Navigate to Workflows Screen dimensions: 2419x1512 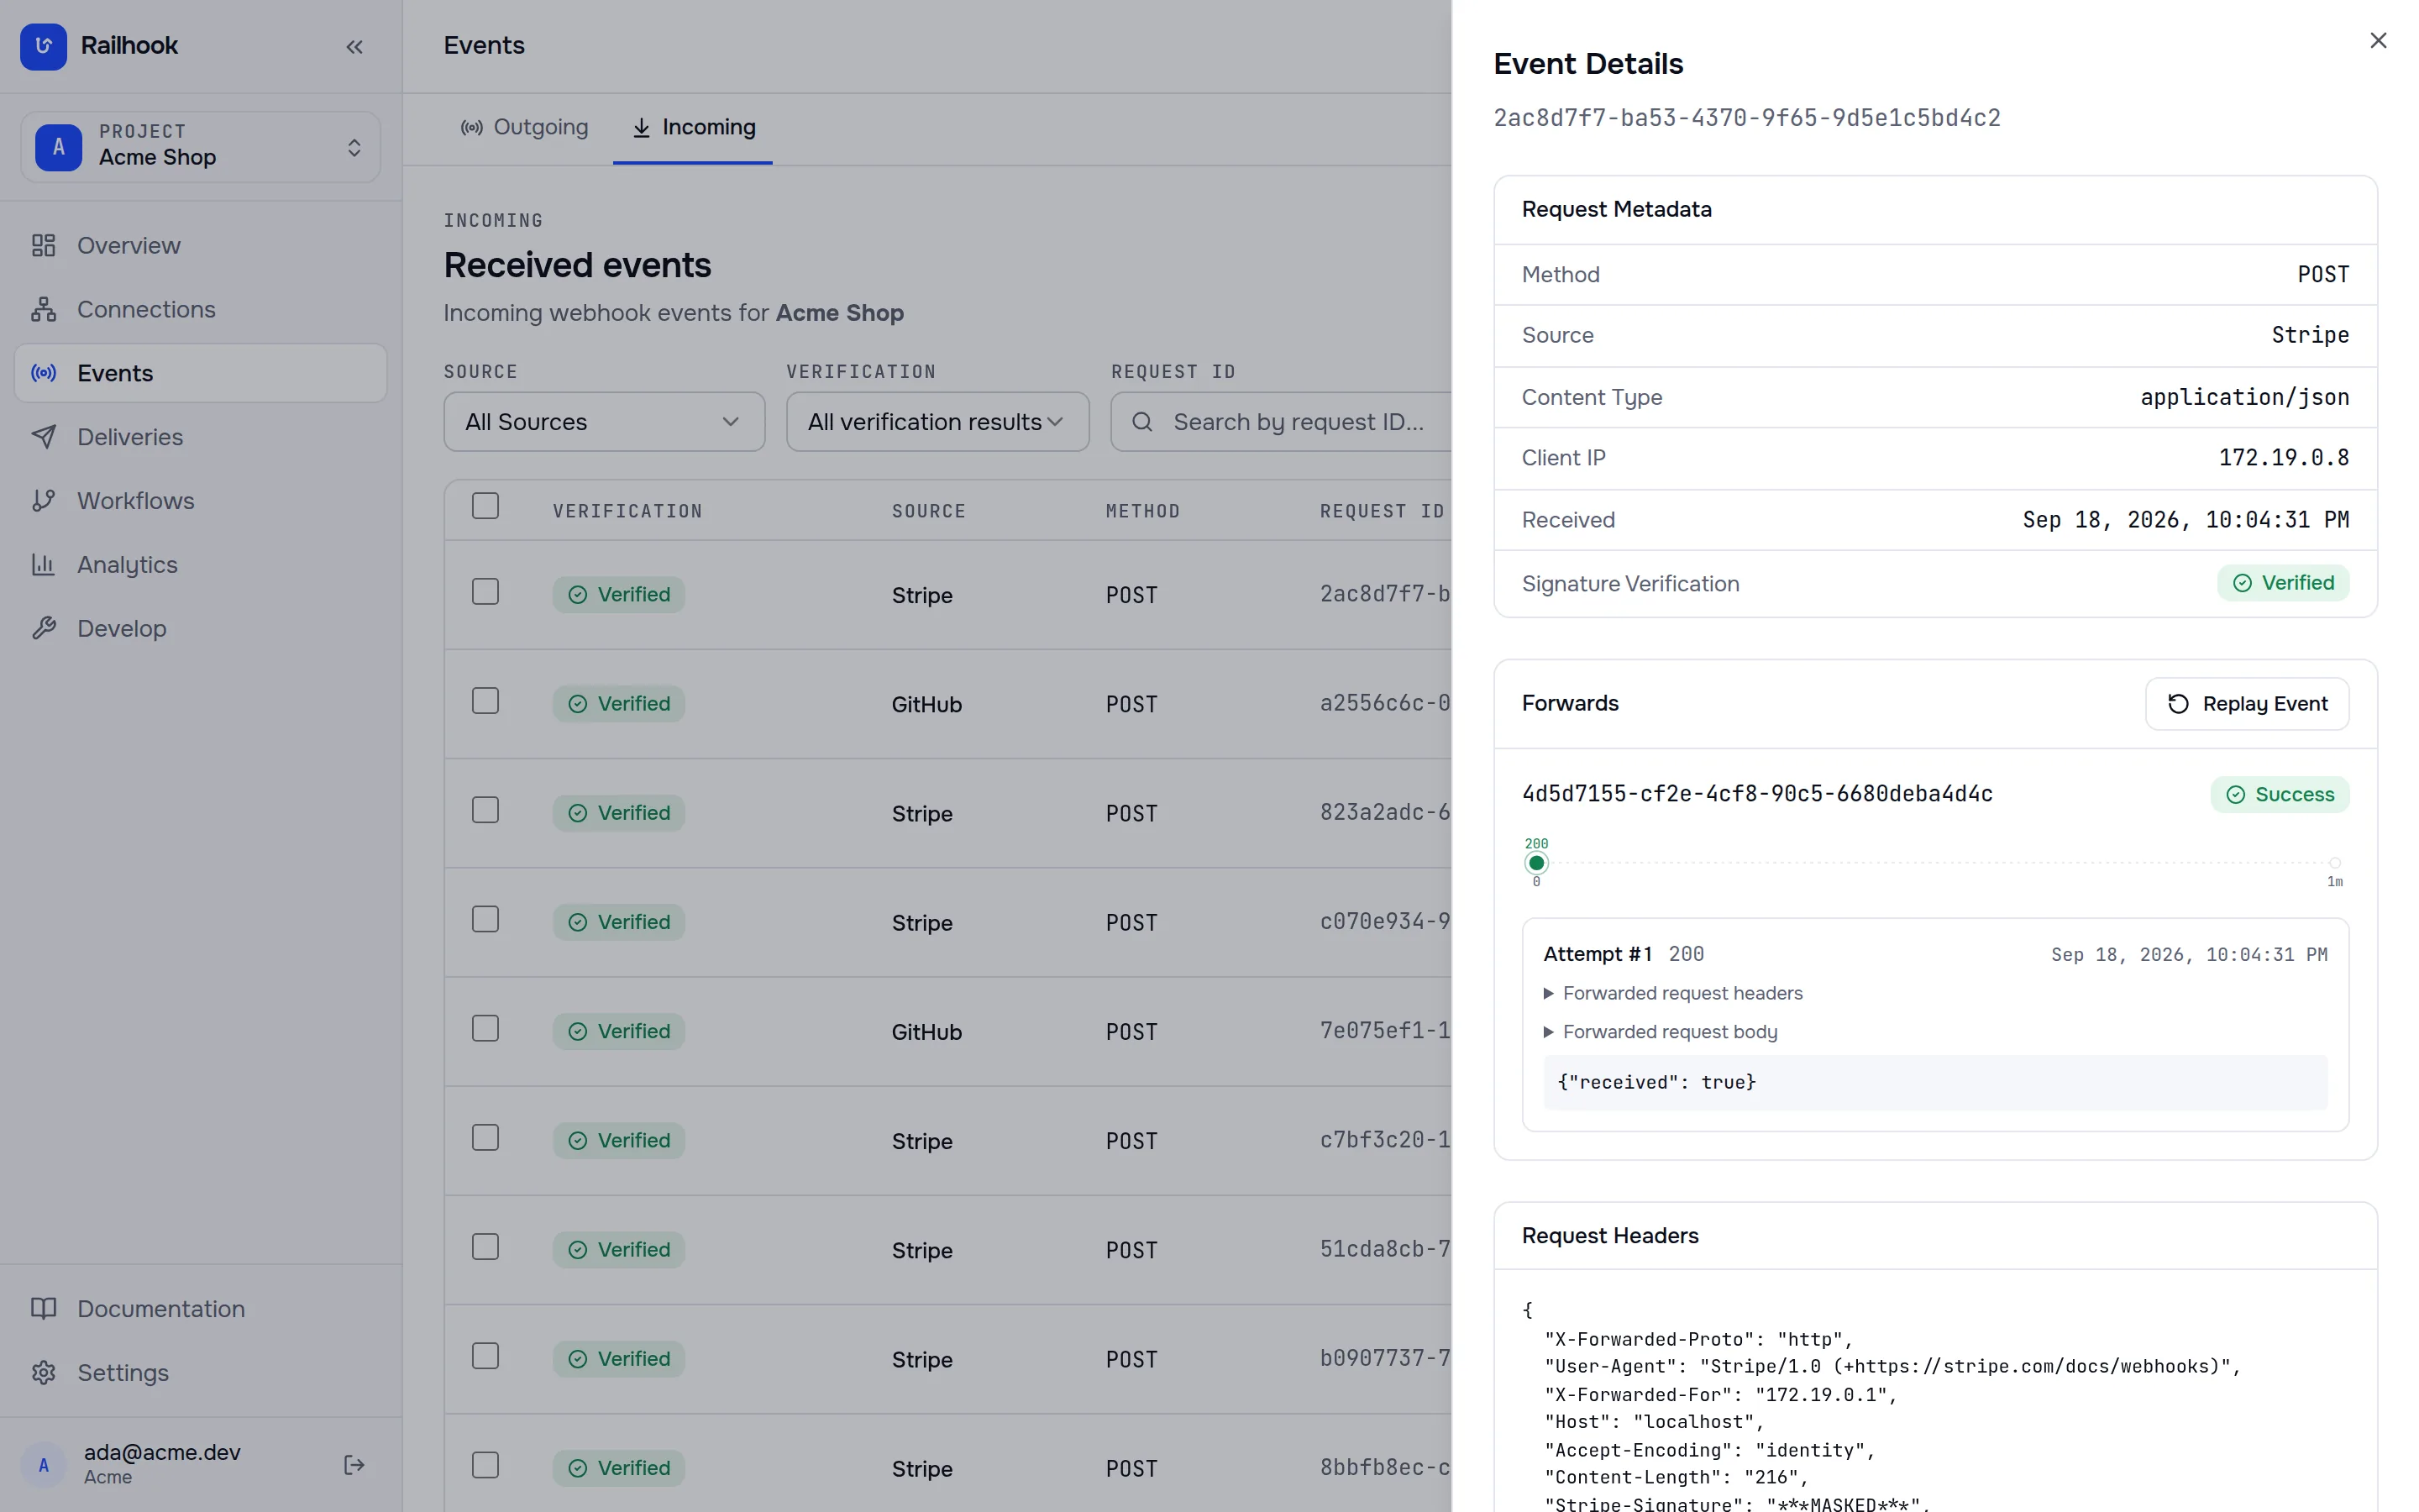200,500
